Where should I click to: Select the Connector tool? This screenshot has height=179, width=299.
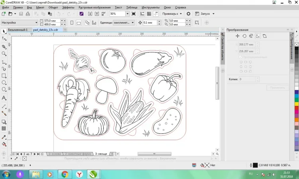(x=4, y=113)
